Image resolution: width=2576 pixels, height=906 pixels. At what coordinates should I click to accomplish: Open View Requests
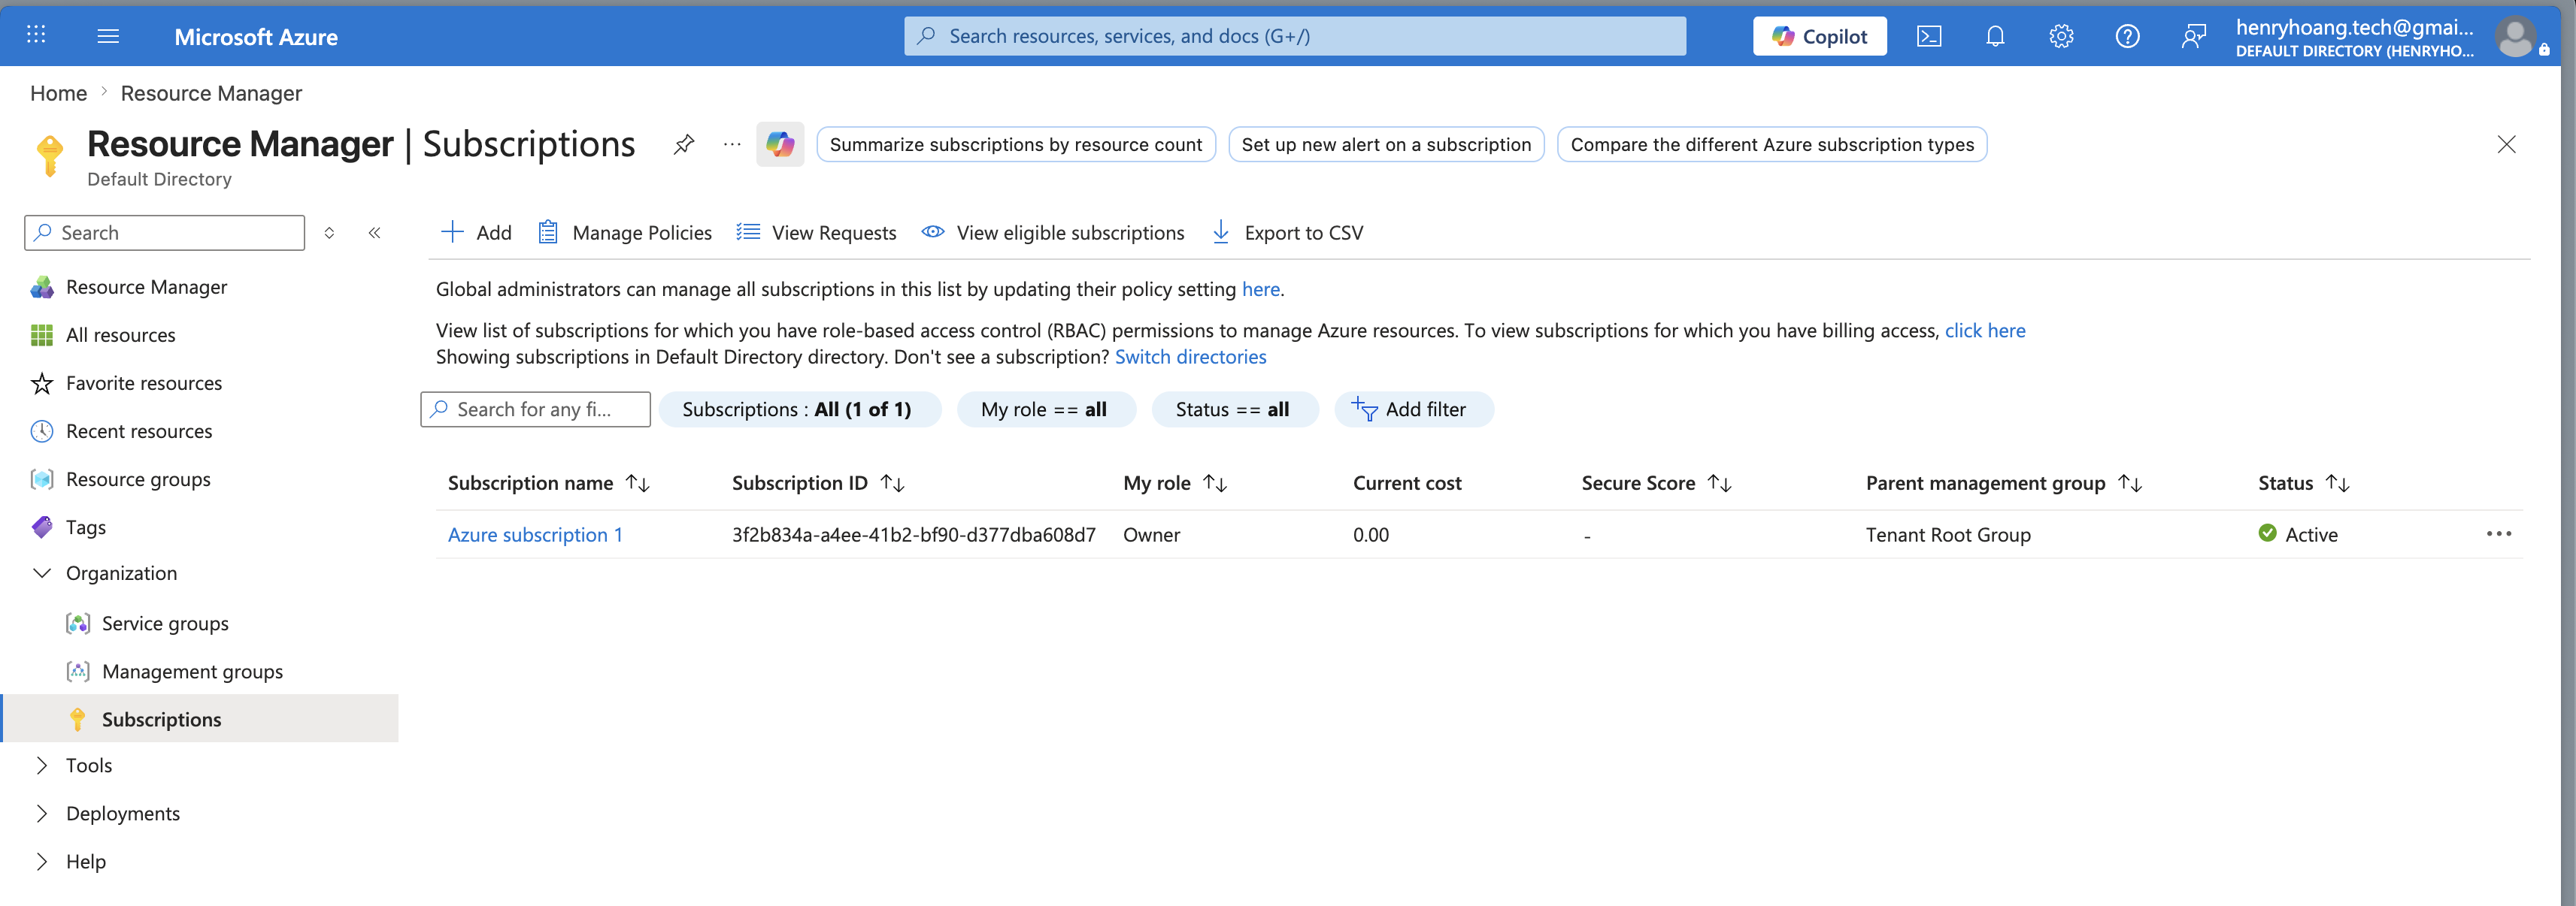816,233
